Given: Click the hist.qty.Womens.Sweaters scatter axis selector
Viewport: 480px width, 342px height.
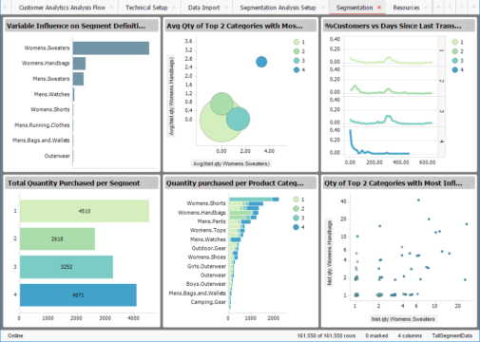Looking at the screenshot, I should point(403,319).
